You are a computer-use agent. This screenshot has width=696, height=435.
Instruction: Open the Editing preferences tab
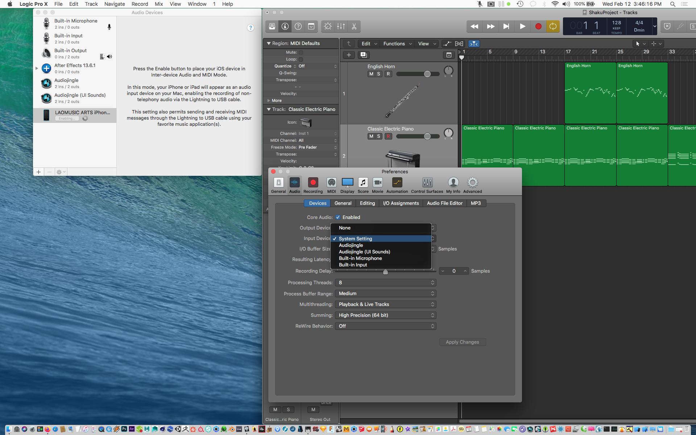click(367, 203)
